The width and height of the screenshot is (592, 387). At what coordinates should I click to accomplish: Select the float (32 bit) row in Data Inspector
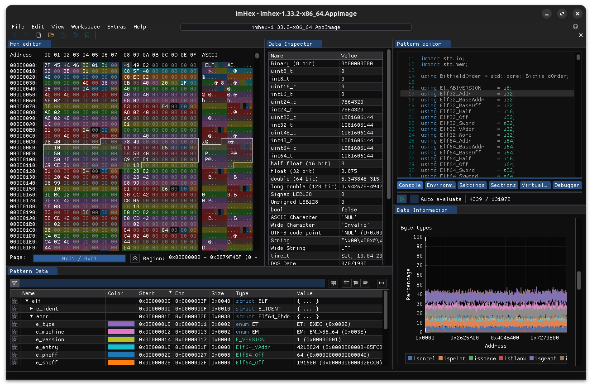click(x=325, y=171)
